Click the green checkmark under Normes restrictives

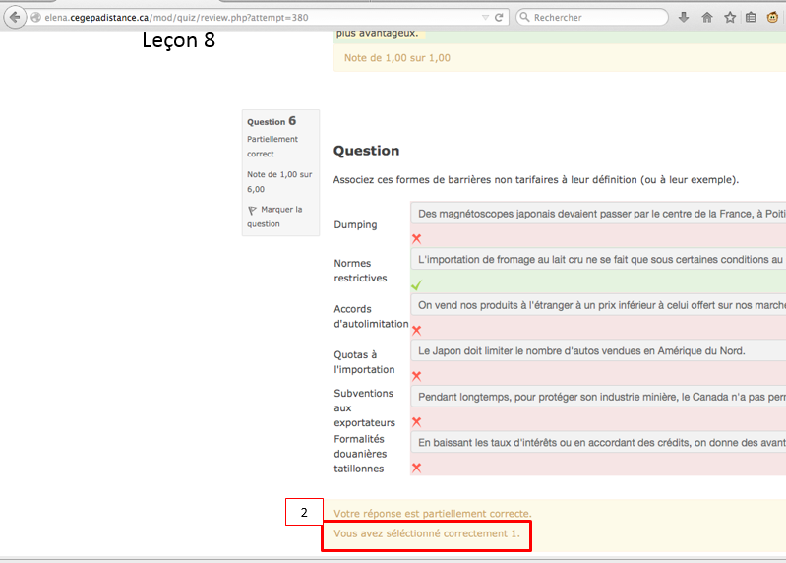coord(416,284)
